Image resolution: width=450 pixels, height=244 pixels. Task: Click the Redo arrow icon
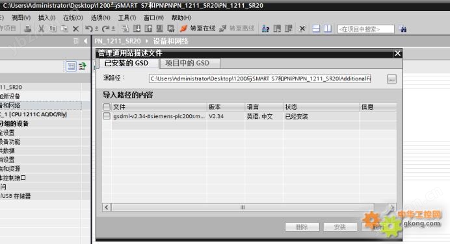(x=105, y=29)
